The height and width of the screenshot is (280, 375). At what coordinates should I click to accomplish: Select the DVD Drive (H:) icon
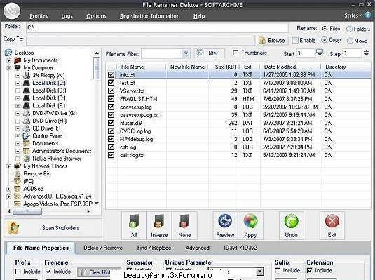pos(27,121)
